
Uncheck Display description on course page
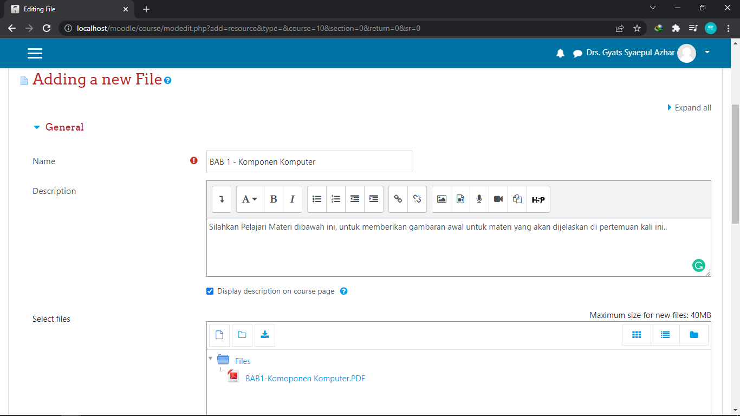[x=210, y=291]
